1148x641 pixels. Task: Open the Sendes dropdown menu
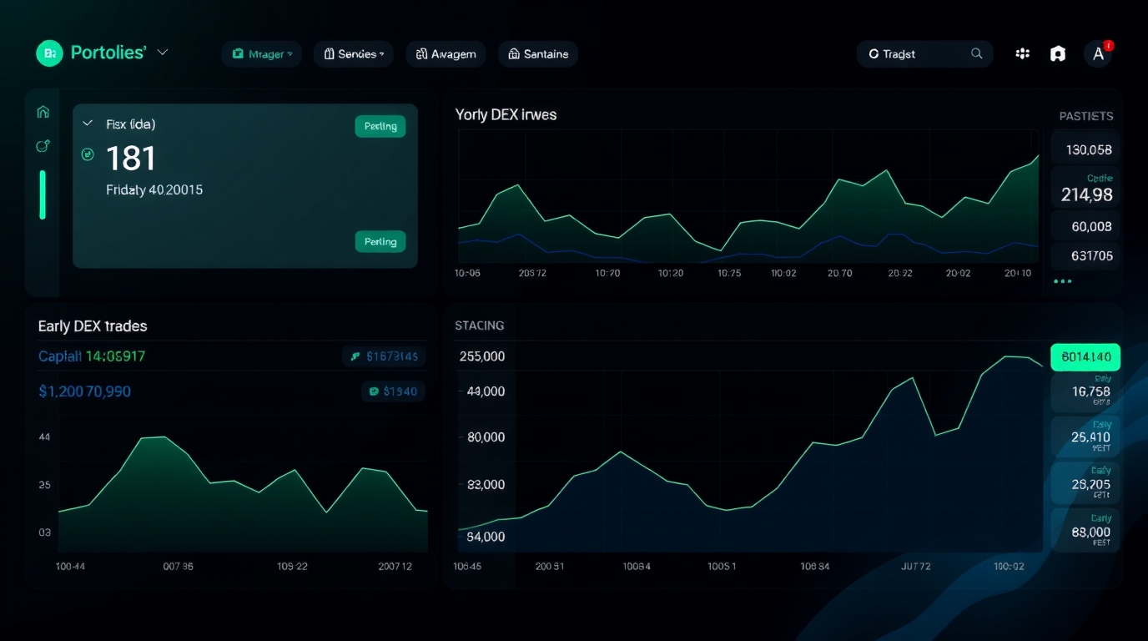[x=353, y=53]
